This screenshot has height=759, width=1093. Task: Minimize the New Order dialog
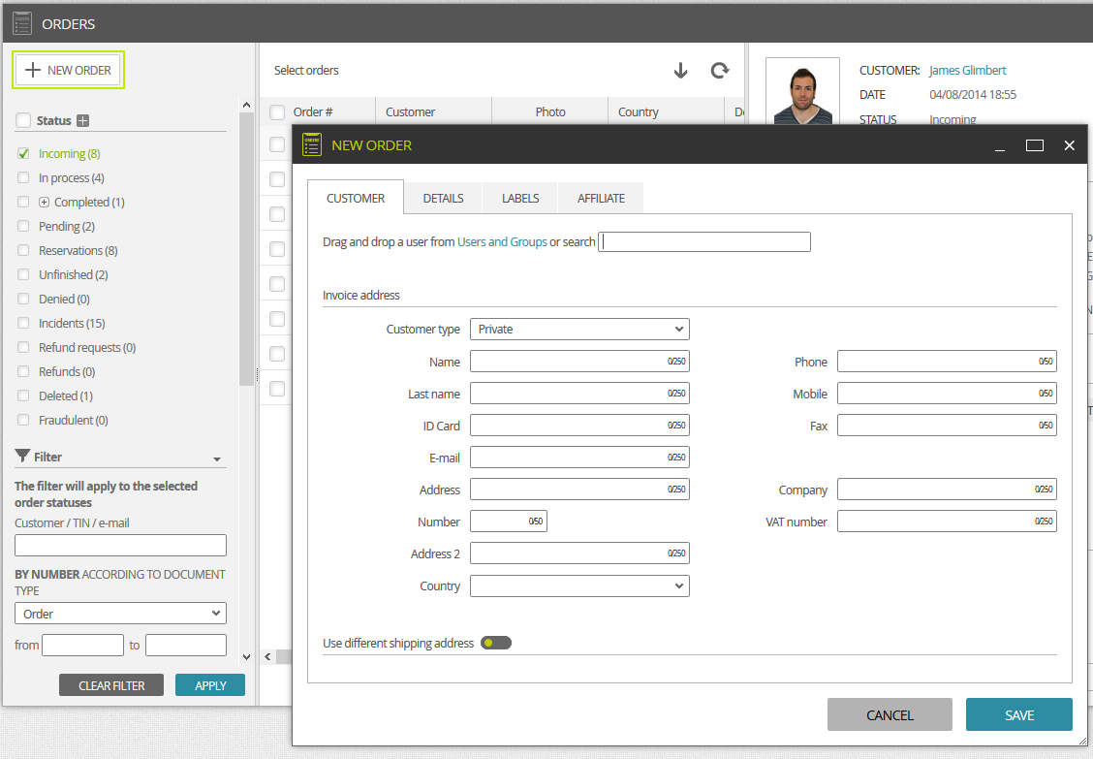coord(1000,145)
